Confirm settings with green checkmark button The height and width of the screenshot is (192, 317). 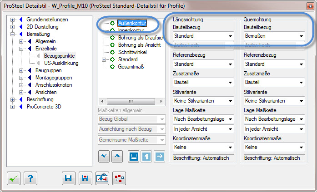click(x=14, y=178)
